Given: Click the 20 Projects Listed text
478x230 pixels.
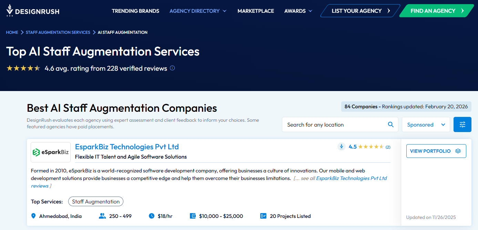Looking at the screenshot, I should point(290,216).
